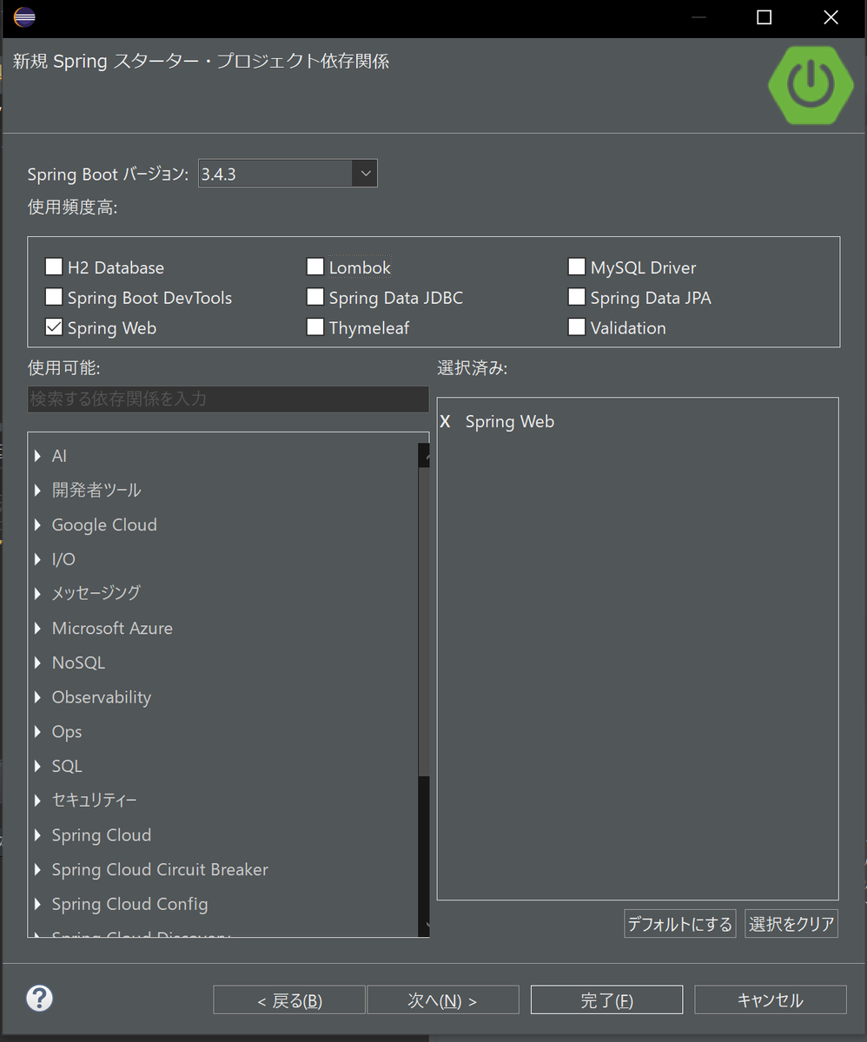Click the 使用頻度高 label
867x1042 pixels.
point(72,207)
